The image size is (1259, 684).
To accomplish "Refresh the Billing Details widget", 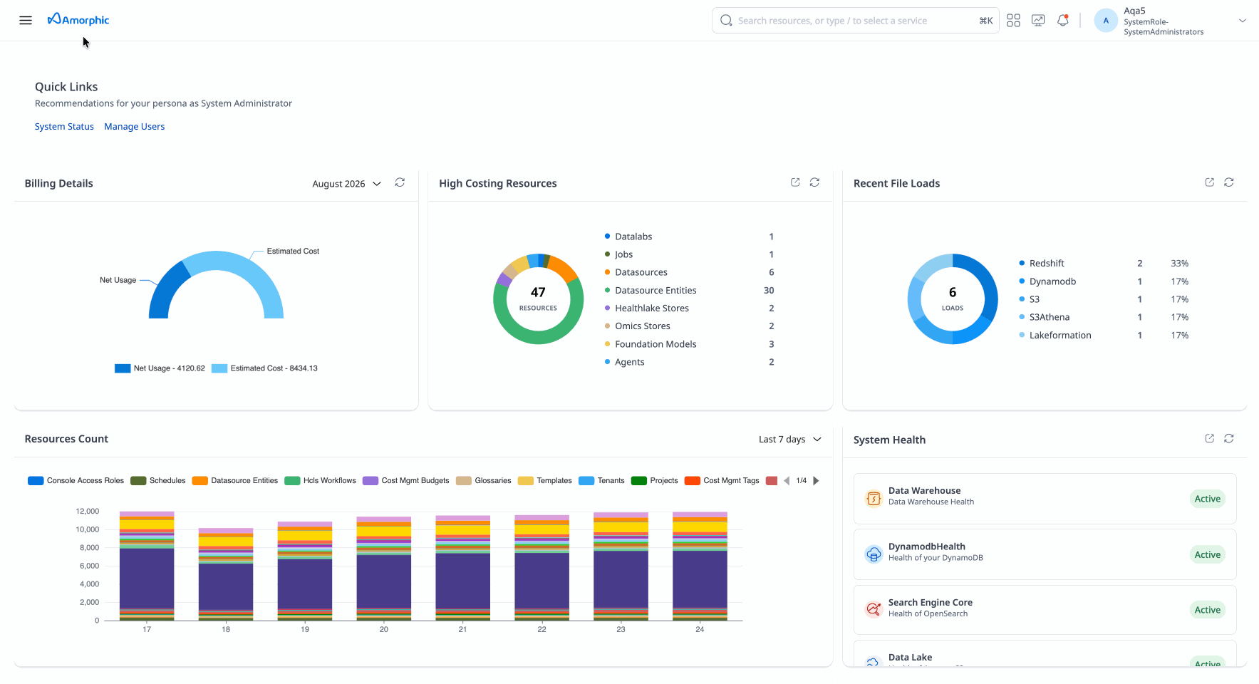I will (x=400, y=183).
